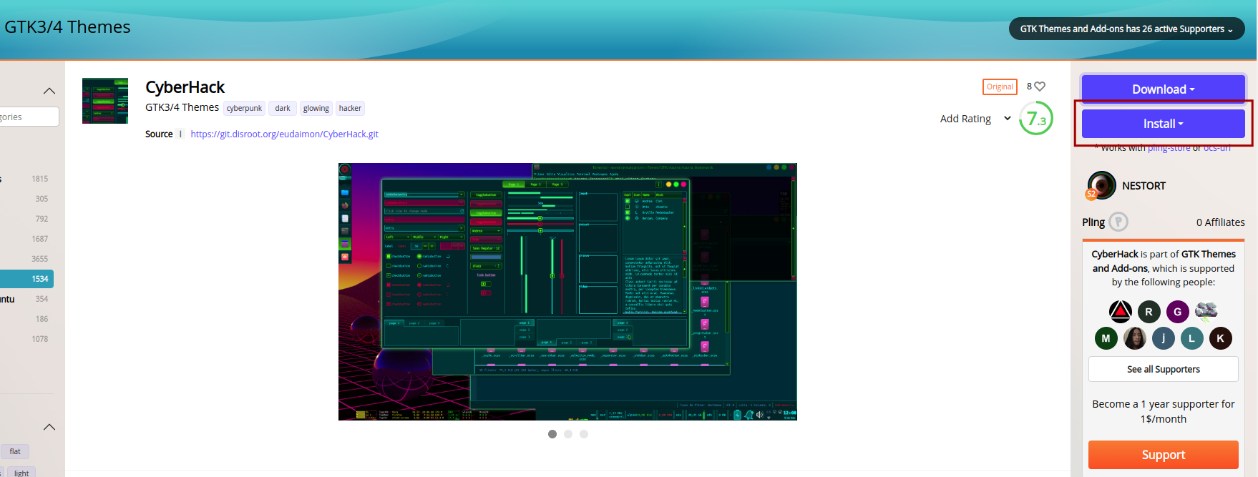Image resolution: width=1258 pixels, height=477 pixels.
Task: Select the category with 1815 items
Action: (x=26, y=179)
